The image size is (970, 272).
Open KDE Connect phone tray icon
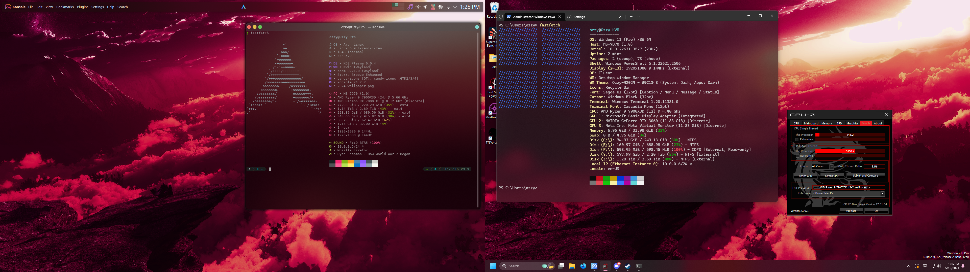click(433, 7)
